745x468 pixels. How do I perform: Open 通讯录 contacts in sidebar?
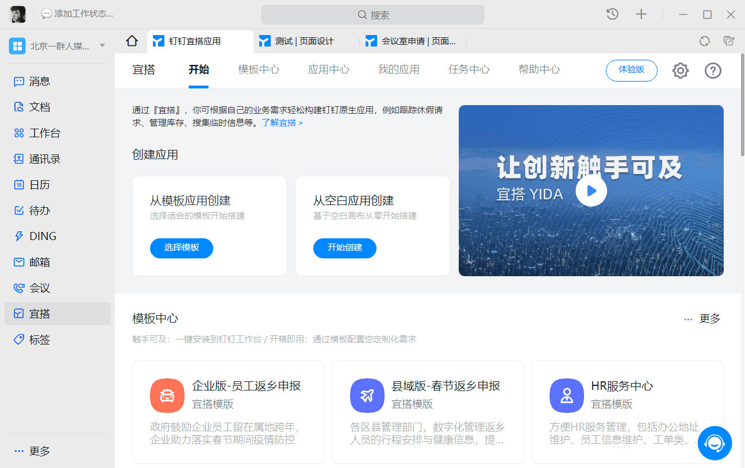57,159
